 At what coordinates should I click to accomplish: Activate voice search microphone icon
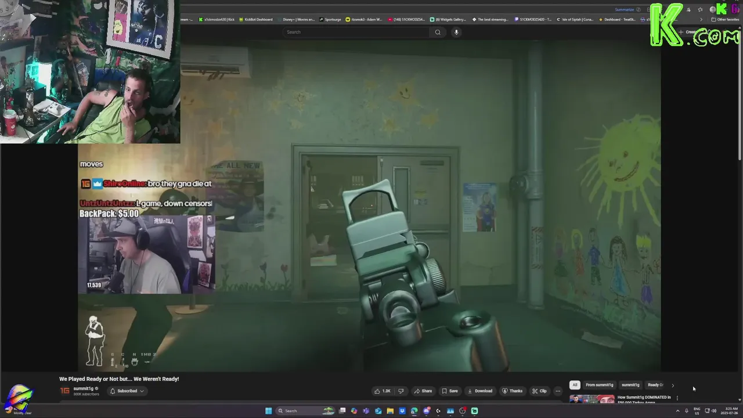[x=456, y=32]
